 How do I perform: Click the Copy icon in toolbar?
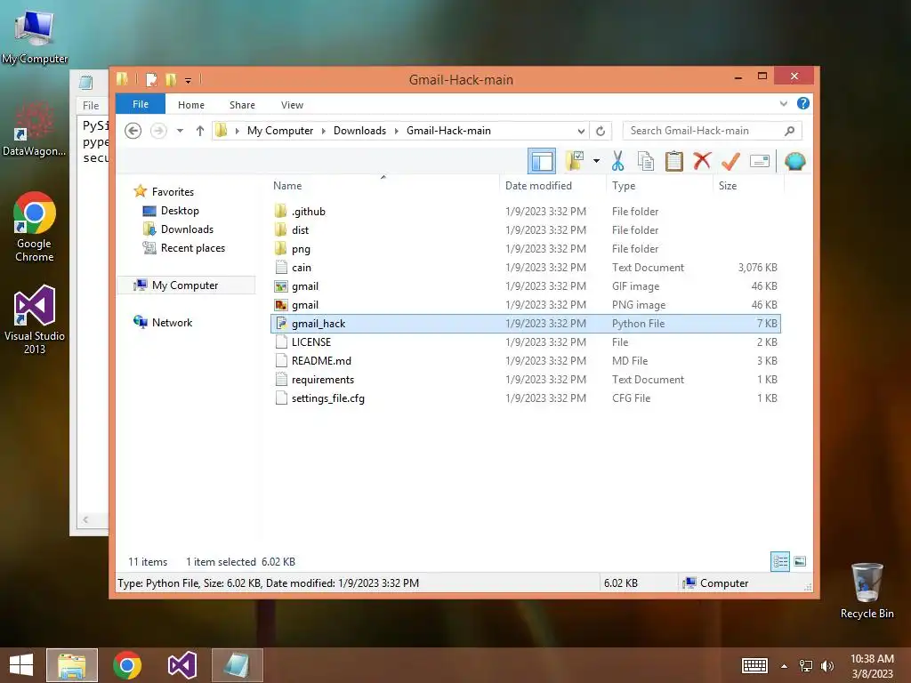point(646,162)
